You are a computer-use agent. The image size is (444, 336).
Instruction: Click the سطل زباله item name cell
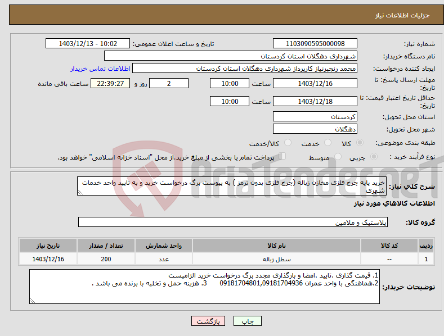coord(277,259)
